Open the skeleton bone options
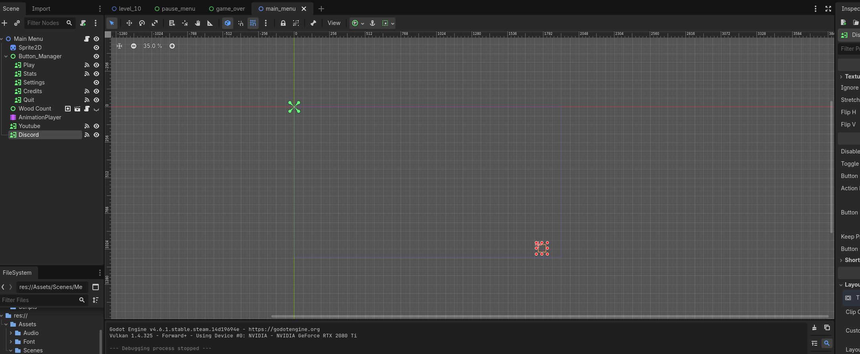This screenshot has width=860, height=354. 313,23
